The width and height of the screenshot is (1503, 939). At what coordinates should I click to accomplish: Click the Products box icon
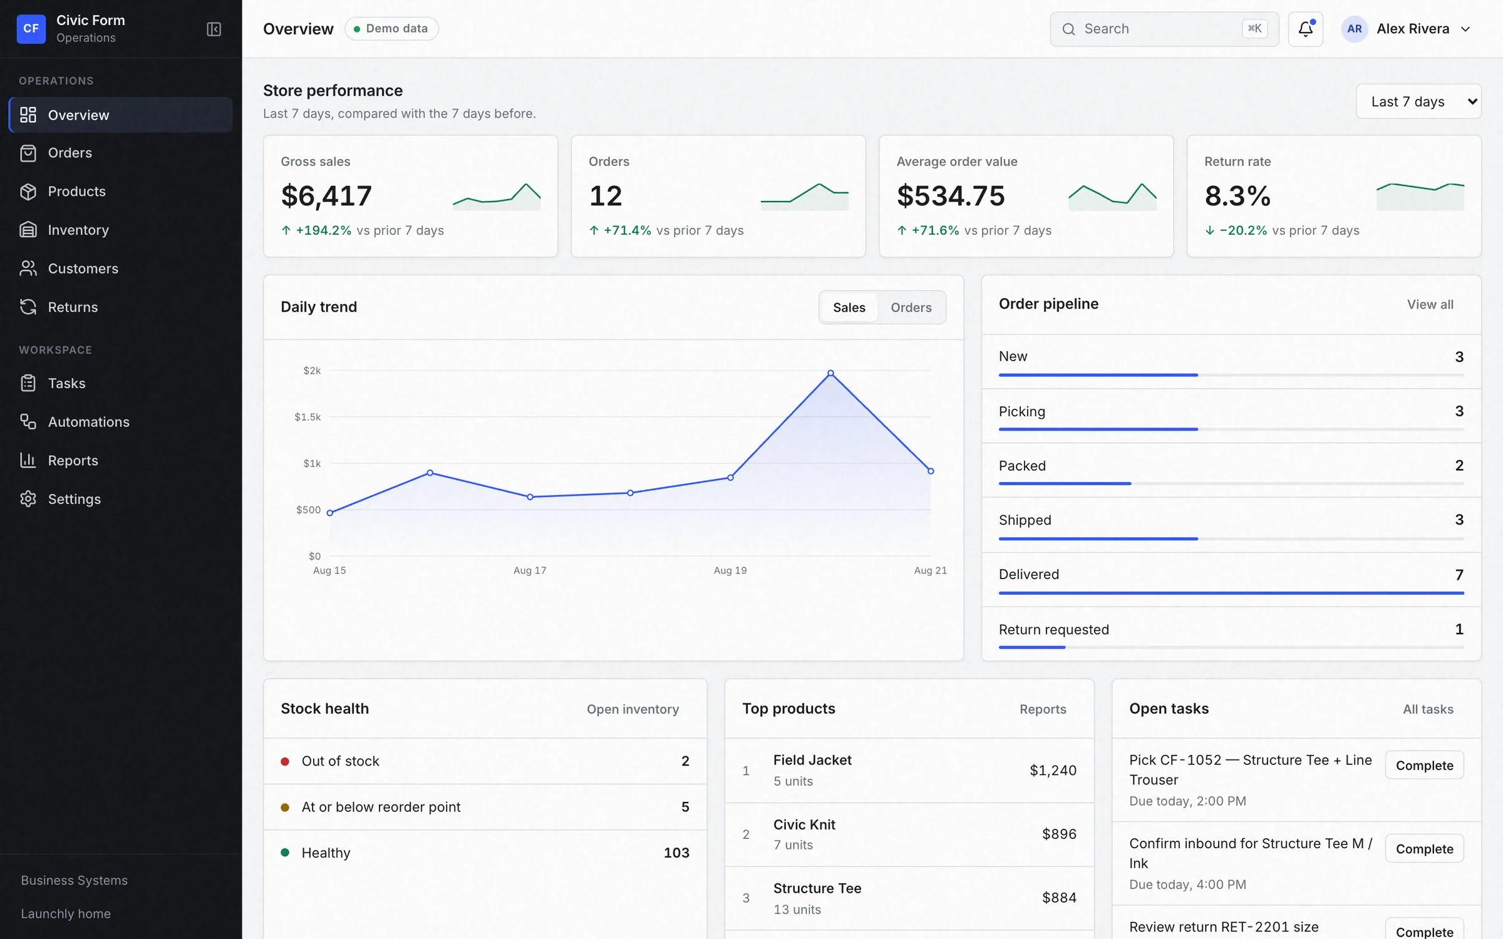click(x=28, y=192)
